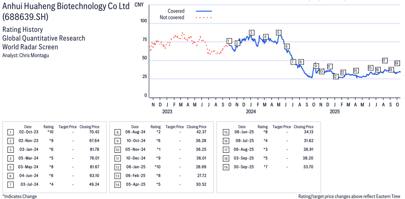Click the blue Covered legend line sample

point(204,11)
